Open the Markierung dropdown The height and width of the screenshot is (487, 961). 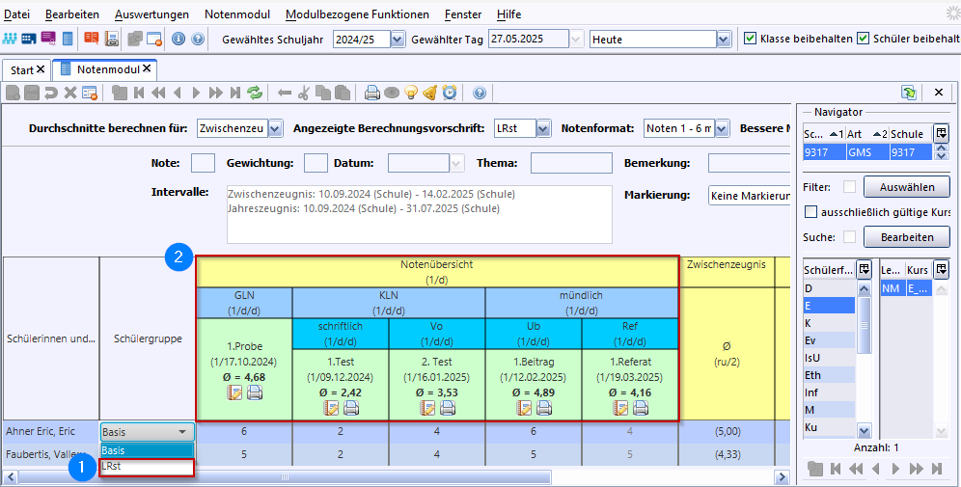(x=749, y=196)
